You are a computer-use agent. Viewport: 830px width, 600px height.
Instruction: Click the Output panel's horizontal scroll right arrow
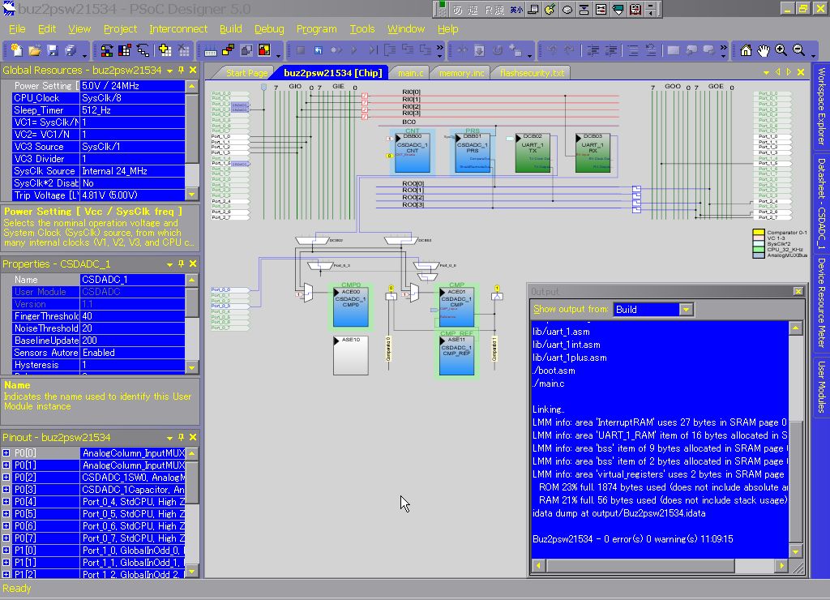(782, 566)
